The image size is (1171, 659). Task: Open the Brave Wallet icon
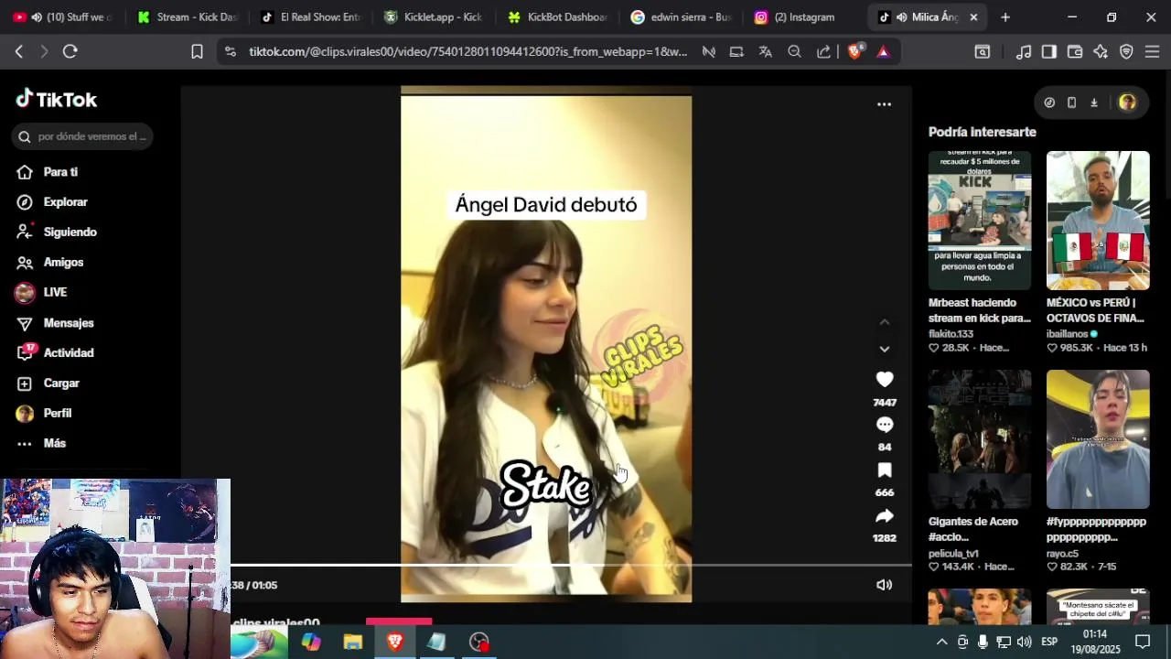(x=1075, y=52)
